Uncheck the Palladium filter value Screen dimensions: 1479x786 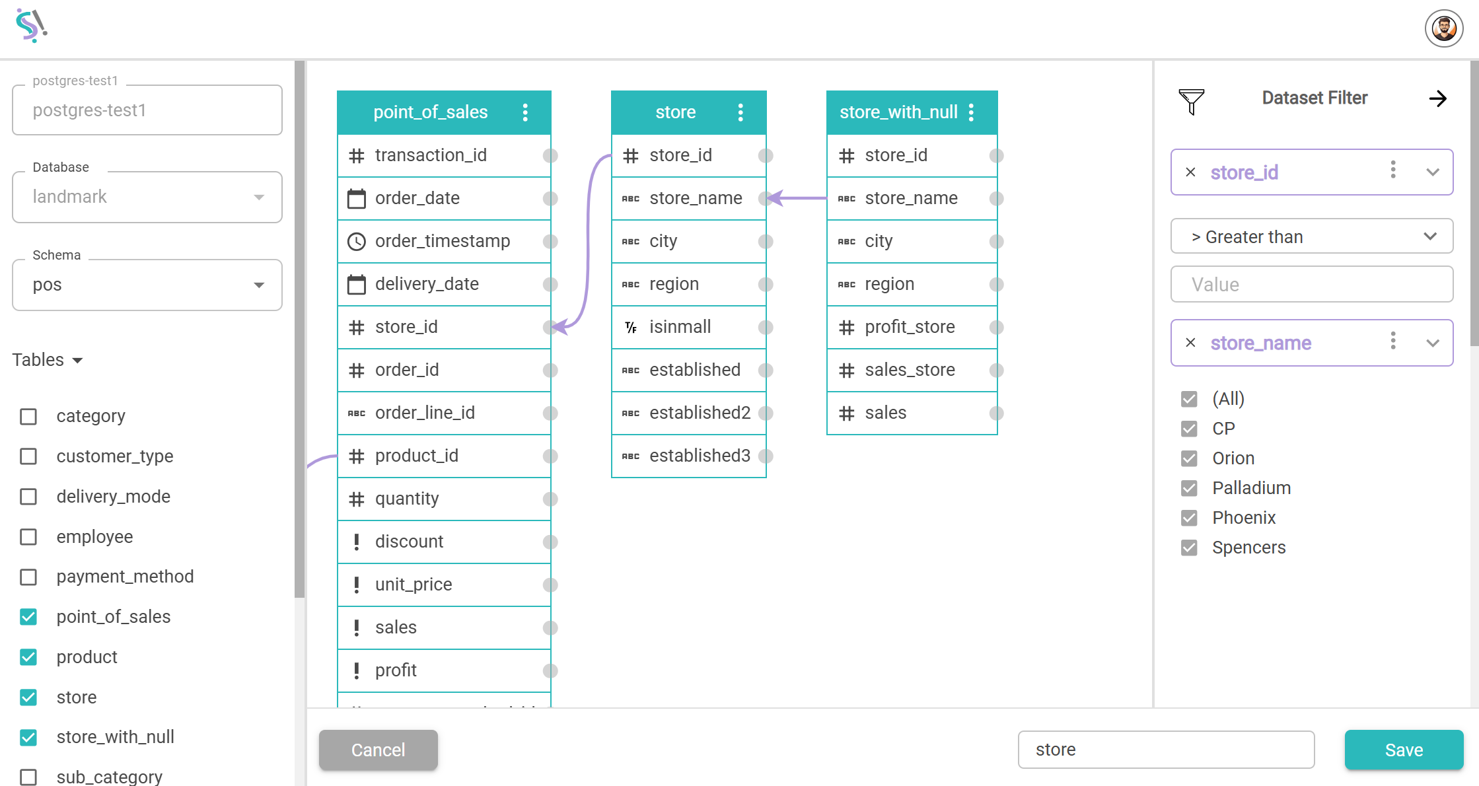point(1189,488)
